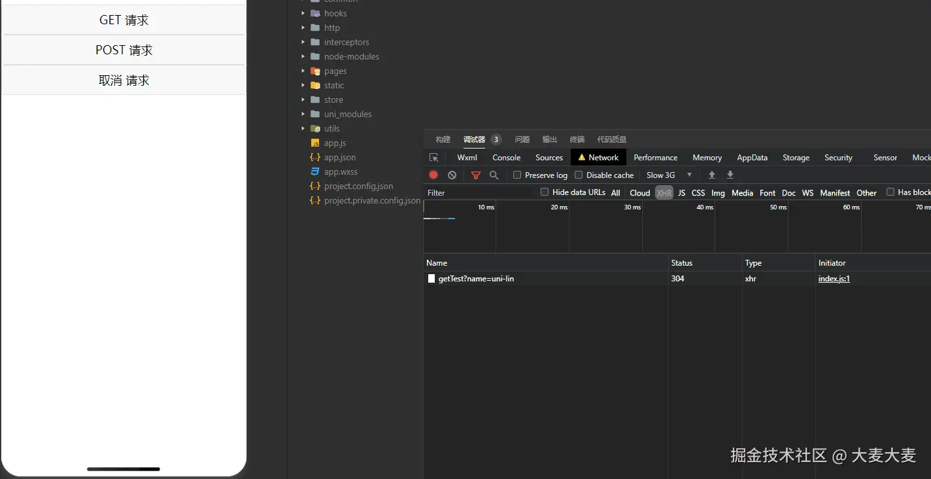Open the index.js:1 initiator link
The image size is (931, 479).
pyautogui.click(x=834, y=279)
